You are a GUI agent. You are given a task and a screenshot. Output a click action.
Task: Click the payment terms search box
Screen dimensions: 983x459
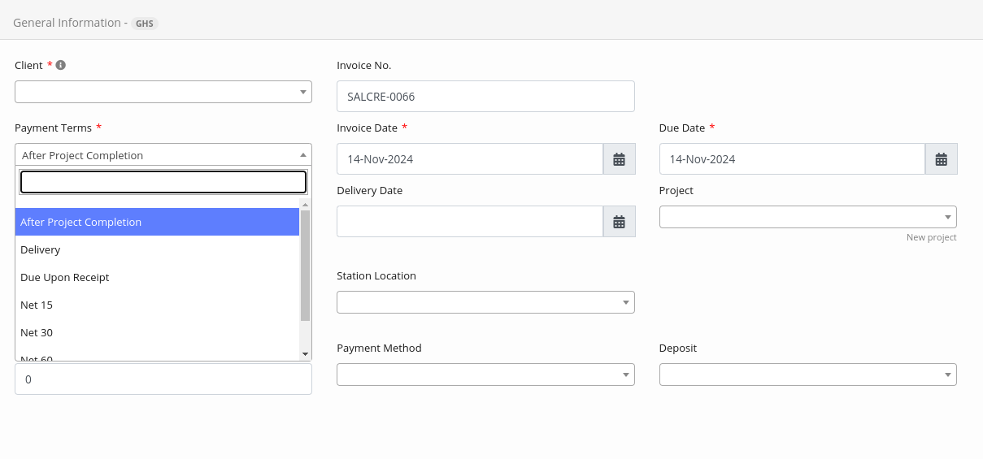click(x=163, y=182)
